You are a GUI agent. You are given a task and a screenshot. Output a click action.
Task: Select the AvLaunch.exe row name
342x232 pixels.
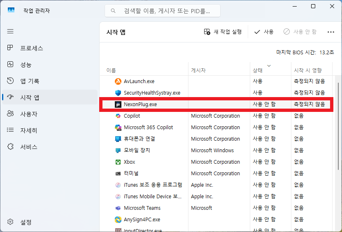139,81
